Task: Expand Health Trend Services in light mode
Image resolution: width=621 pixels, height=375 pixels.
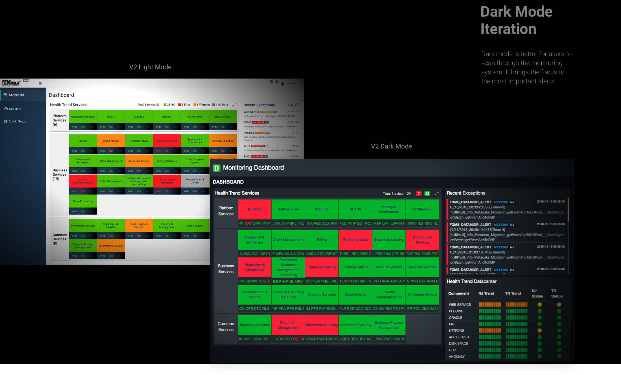Action: (x=234, y=104)
